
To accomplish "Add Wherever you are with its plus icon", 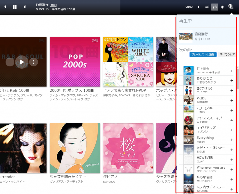I will coord(232,170).
